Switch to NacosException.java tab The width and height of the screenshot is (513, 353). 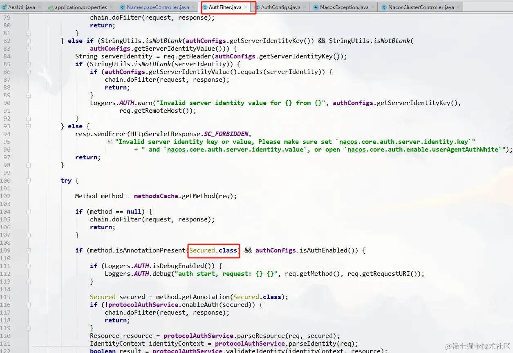tap(344, 7)
